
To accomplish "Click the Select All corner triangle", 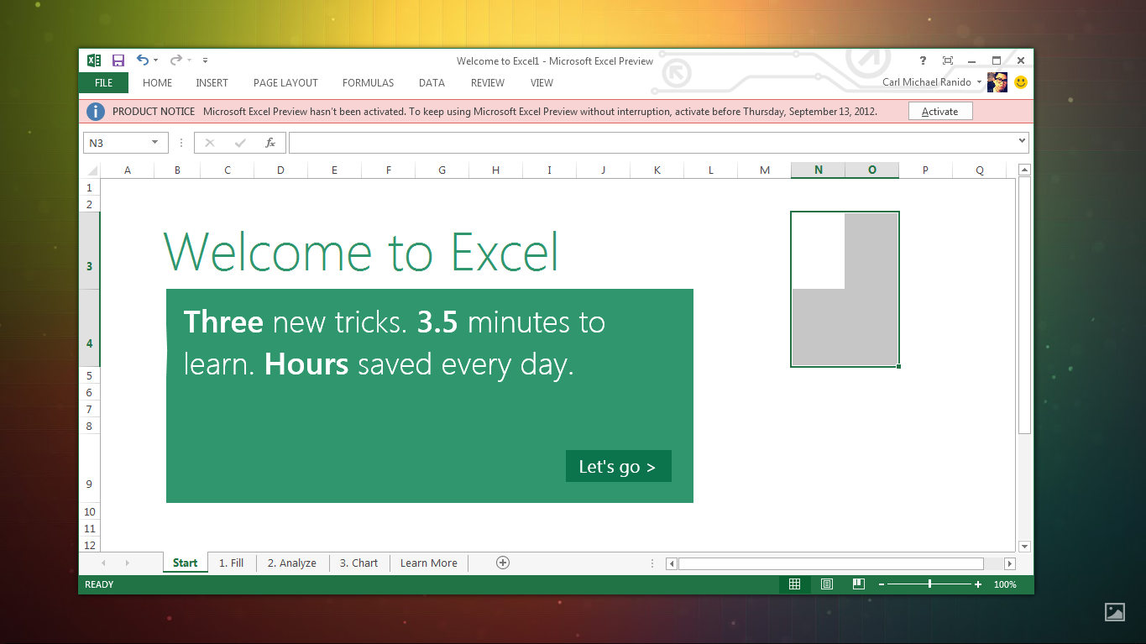I will coord(91,170).
